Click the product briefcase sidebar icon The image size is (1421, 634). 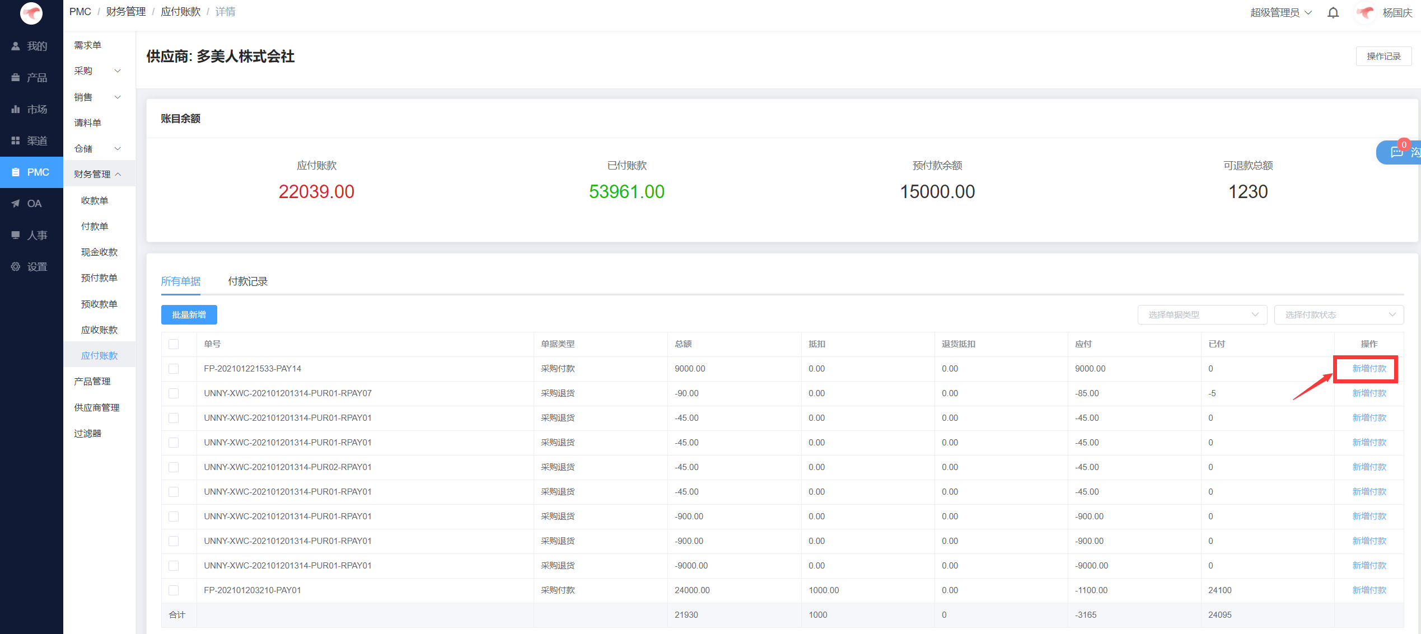click(16, 78)
